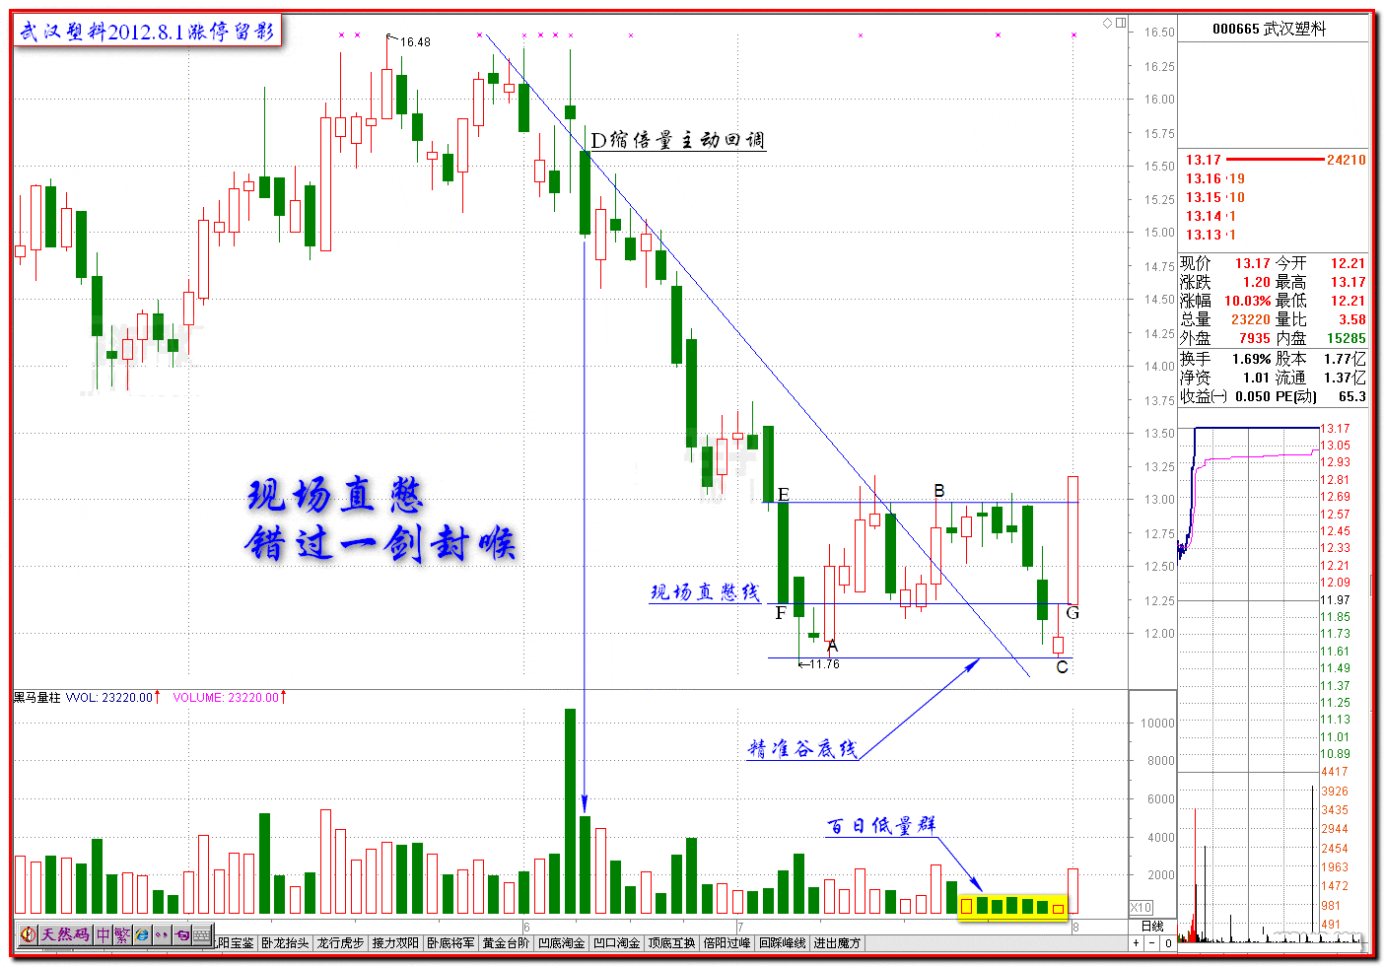Select the 卧龙抬头 indicator tab

284,943
